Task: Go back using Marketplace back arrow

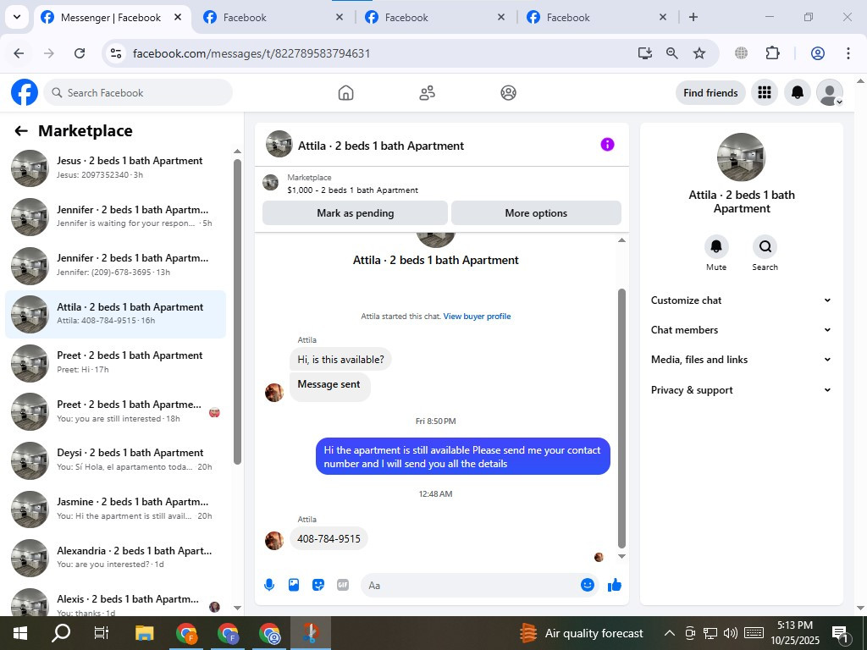Action: point(21,131)
